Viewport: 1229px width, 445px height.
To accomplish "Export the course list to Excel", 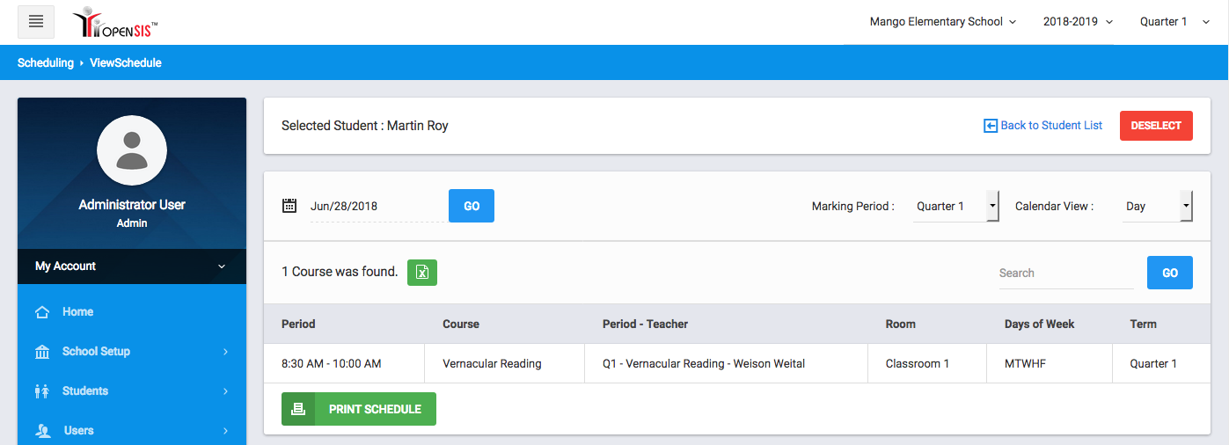I will 422,273.
